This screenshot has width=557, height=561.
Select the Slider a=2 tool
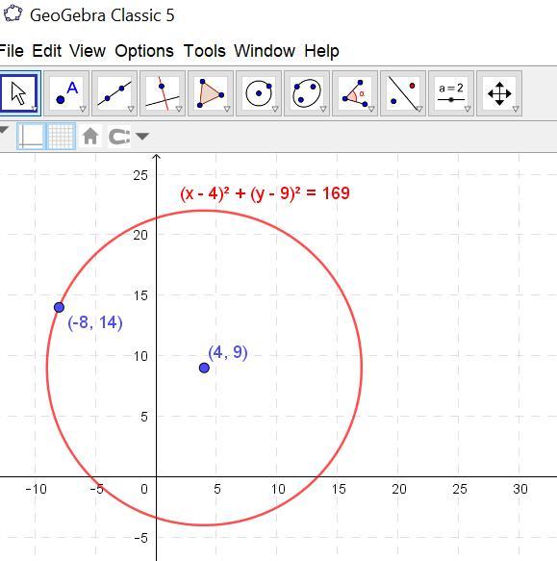[451, 93]
